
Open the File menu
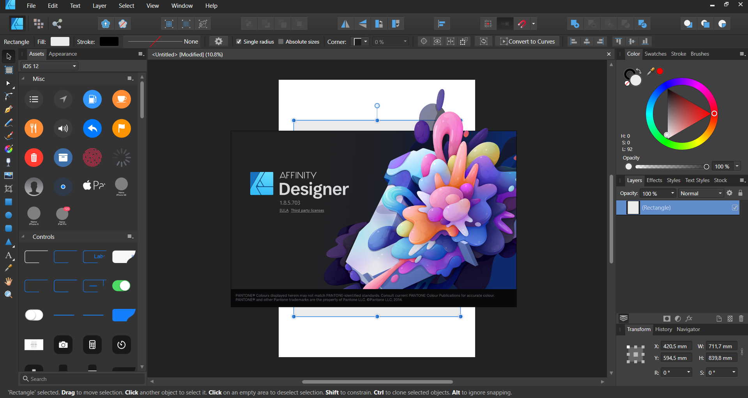click(31, 6)
